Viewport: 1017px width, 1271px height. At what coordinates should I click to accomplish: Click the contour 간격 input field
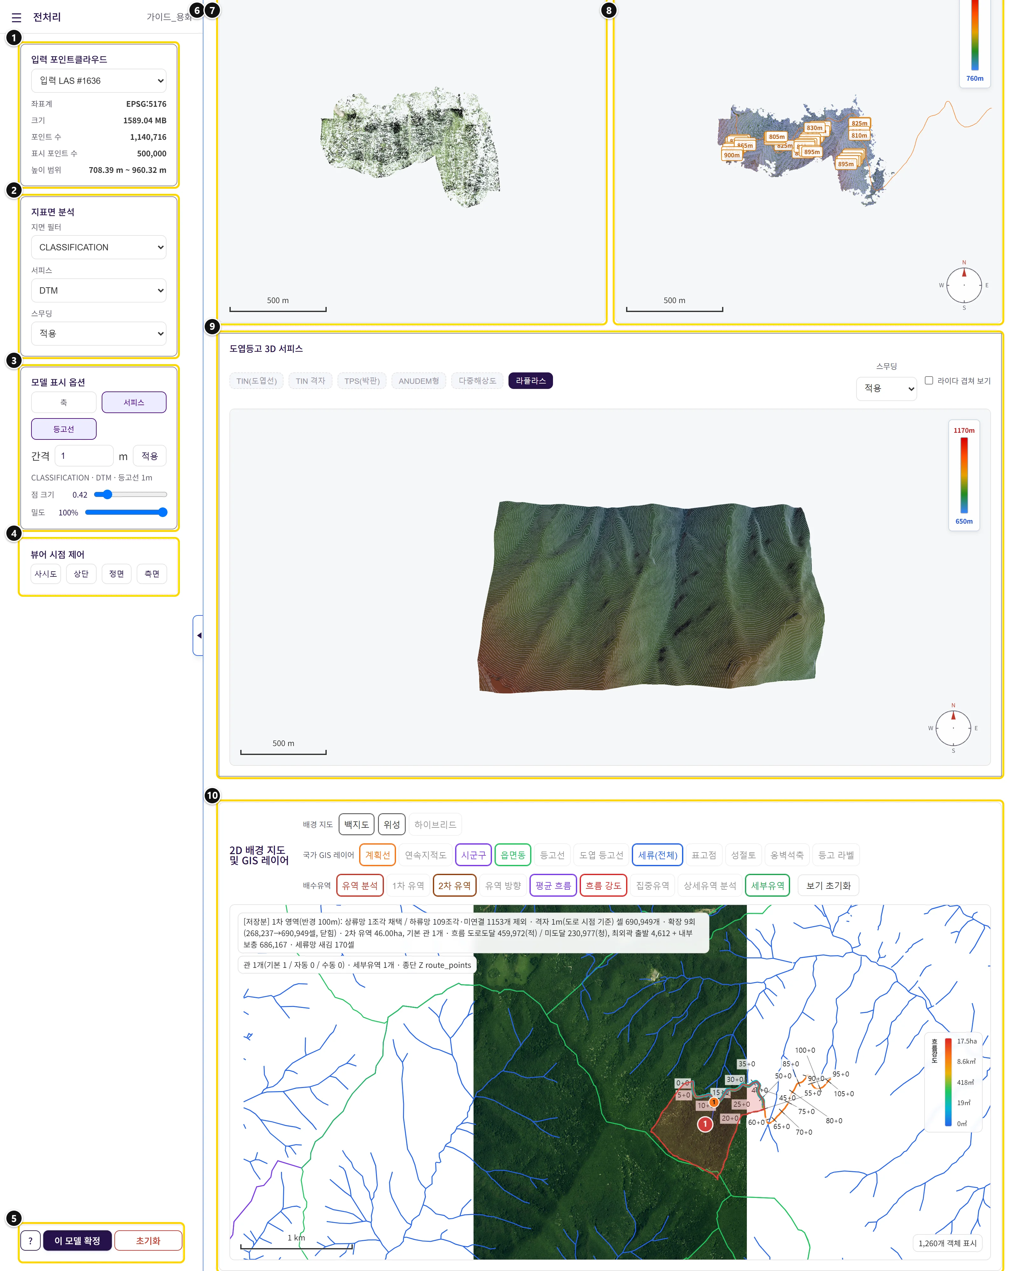pos(84,456)
